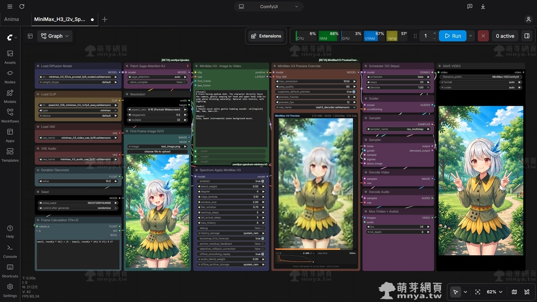Toggle suppress_default_preview switch
The height and width of the screenshot is (302, 537).
(x=354, y=91)
